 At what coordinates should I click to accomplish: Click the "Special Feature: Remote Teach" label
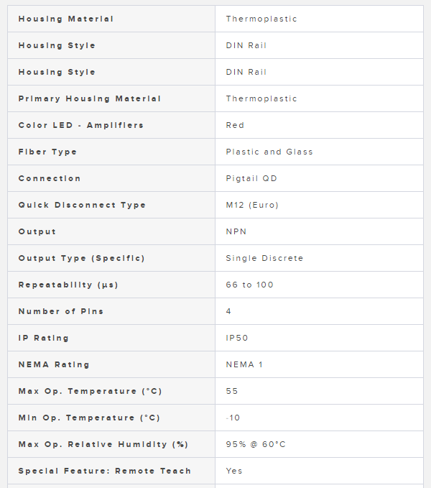tap(104, 471)
